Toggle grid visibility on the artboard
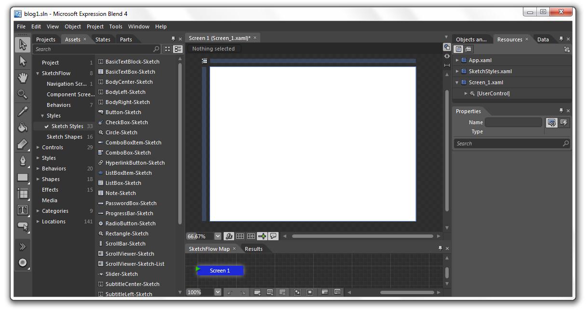 point(240,236)
